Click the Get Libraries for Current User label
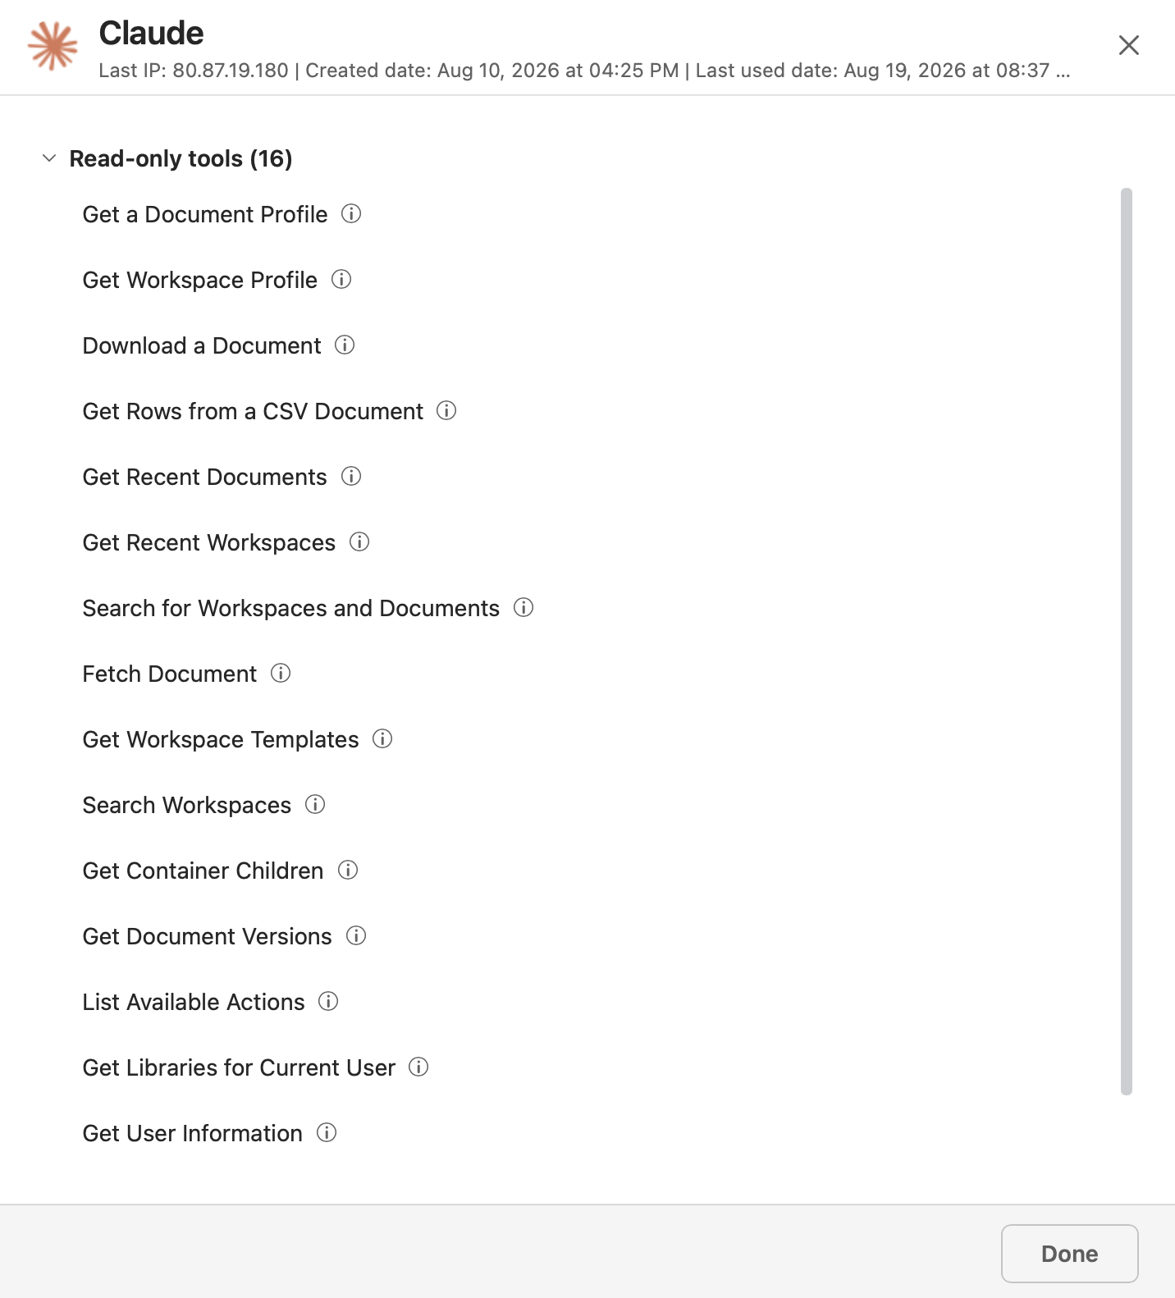This screenshot has height=1298, width=1175. (239, 1067)
